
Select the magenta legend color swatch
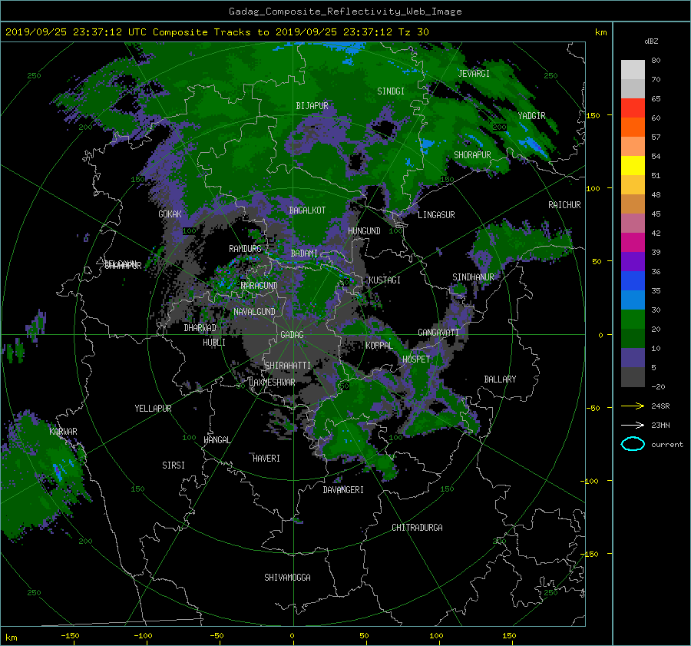[633, 242]
